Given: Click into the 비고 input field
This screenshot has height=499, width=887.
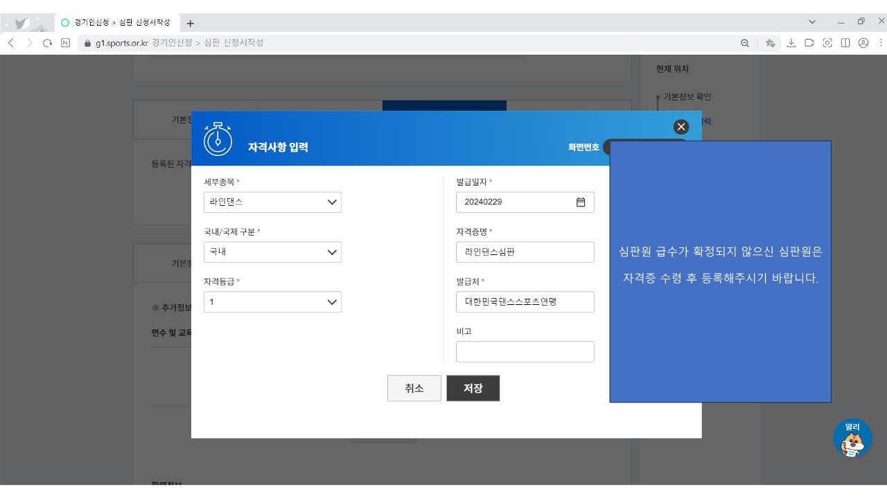Looking at the screenshot, I should point(525,351).
